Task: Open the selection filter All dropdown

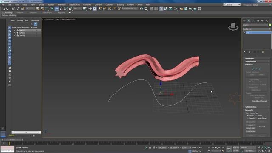Action: (x=30, y=8)
